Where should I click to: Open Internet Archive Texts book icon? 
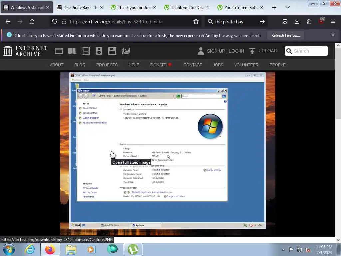(72, 51)
